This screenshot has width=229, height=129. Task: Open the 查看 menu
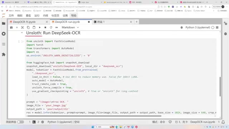[28, 15]
